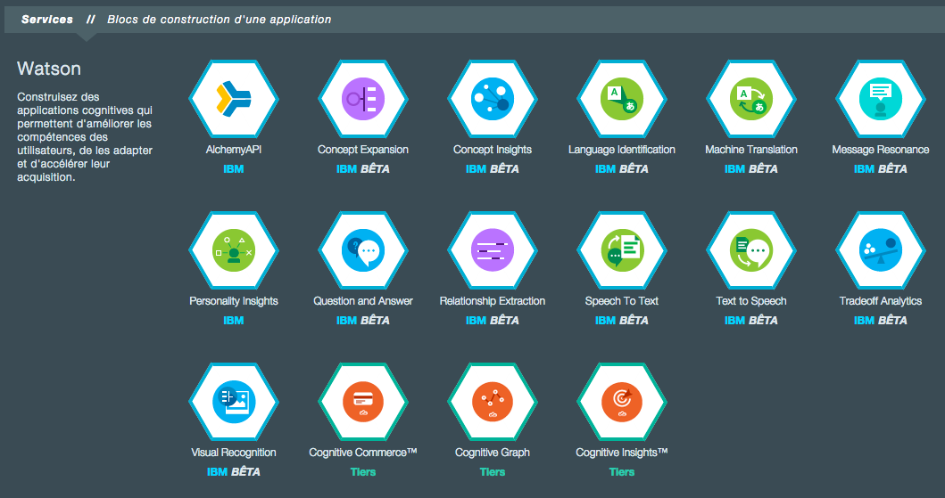Click IBM BÊTA tag under Machine Translation
Screen dimensions: 945x498
[x=751, y=169]
